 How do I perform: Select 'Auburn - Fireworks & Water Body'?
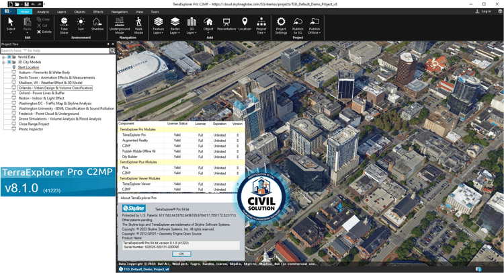(x=44, y=73)
